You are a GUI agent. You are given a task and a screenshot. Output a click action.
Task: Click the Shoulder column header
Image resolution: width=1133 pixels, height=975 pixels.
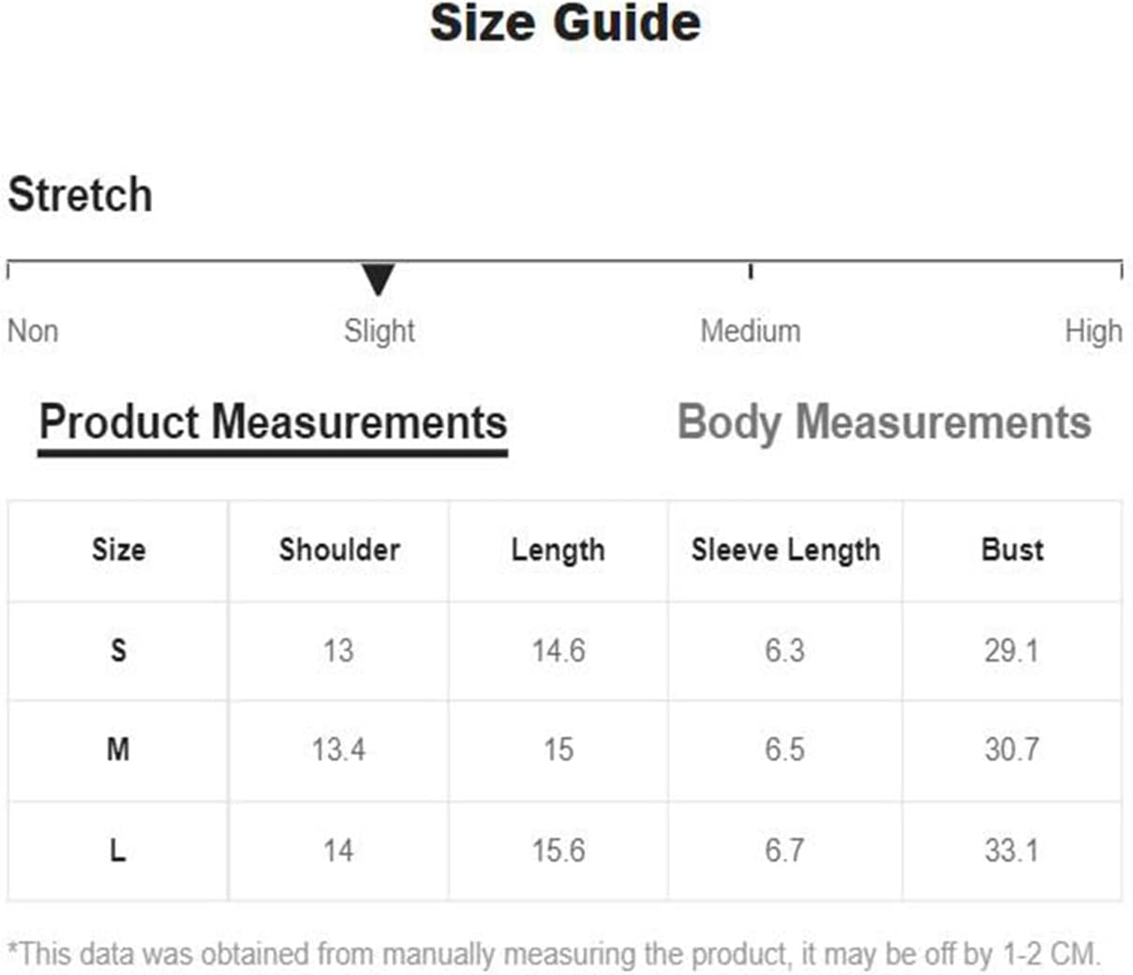[x=339, y=550]
